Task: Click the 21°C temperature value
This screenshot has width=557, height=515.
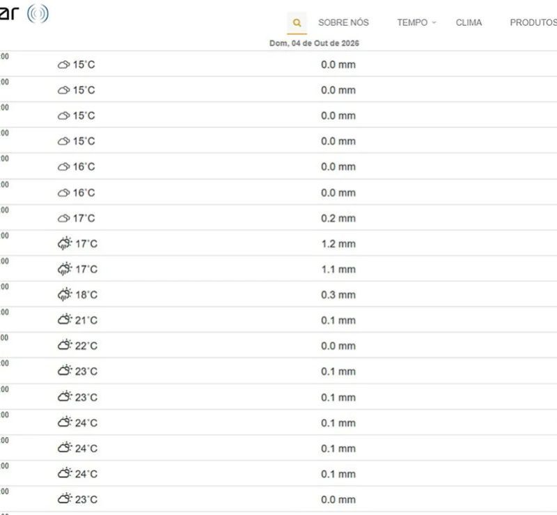Action: (86, 320)
